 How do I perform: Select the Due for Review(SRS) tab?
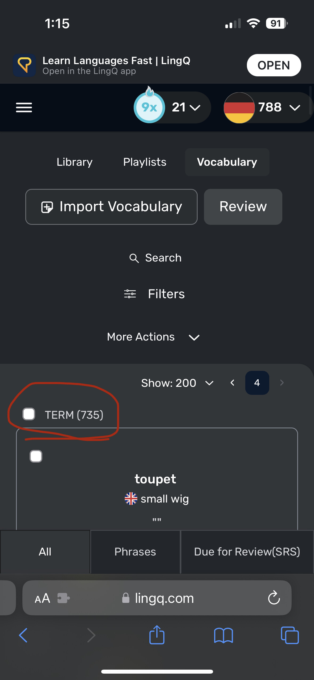coord(247,552)
